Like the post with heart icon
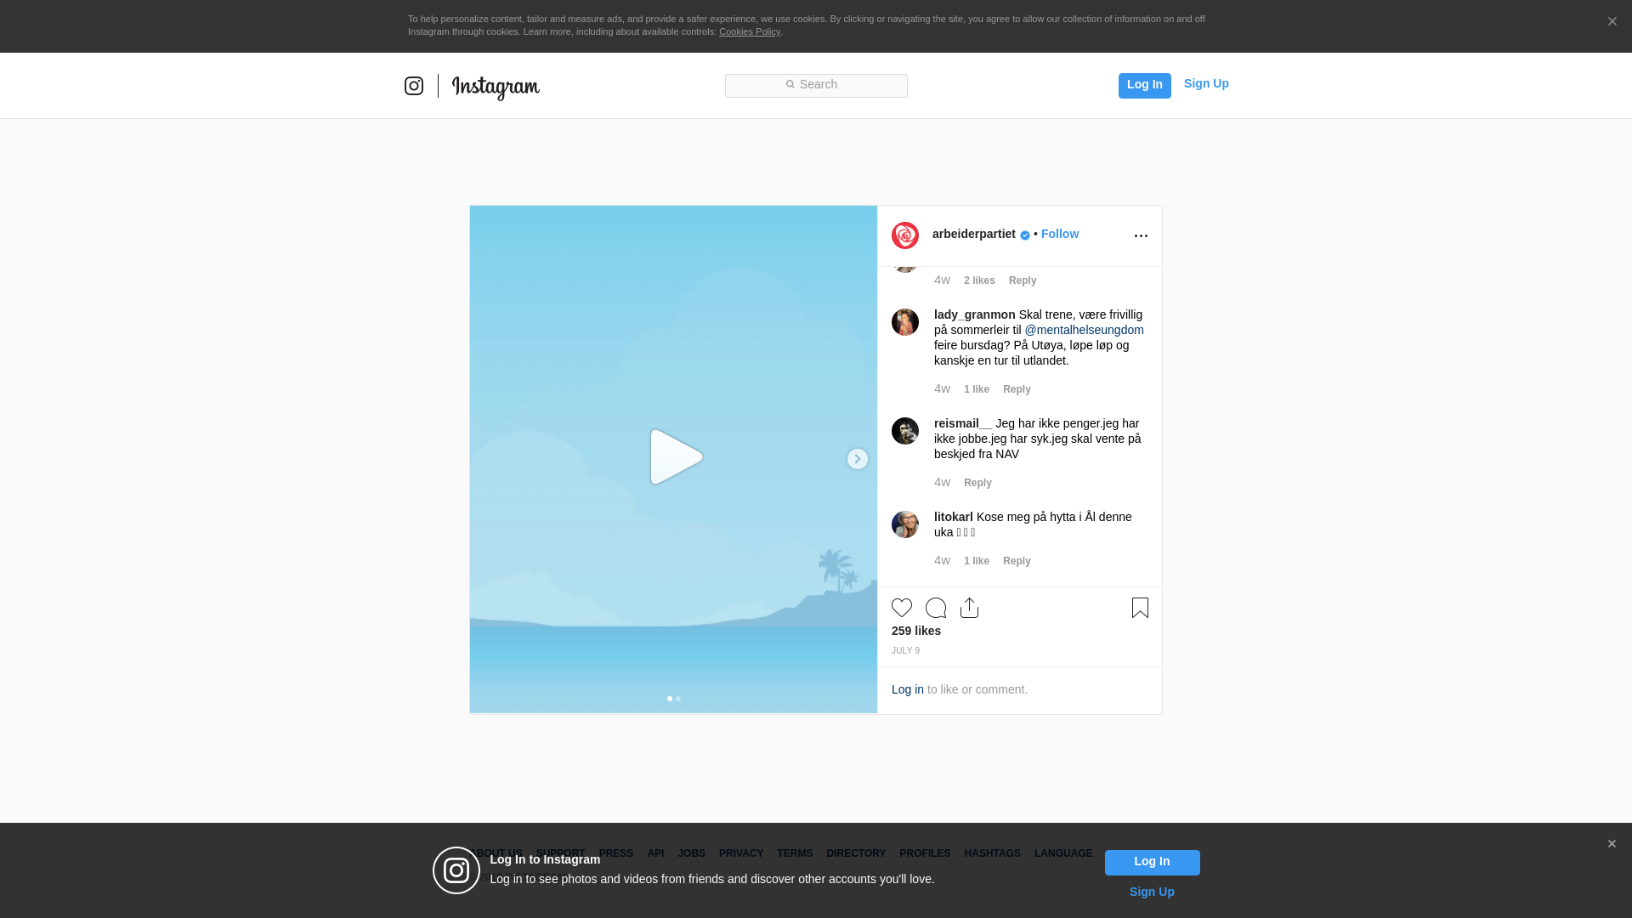 [902, 608]
